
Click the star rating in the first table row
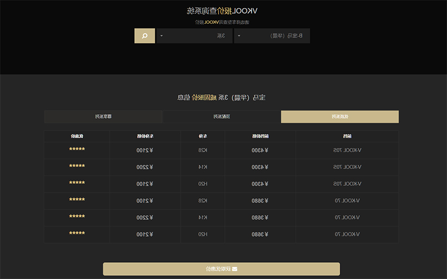coord(77,149)
